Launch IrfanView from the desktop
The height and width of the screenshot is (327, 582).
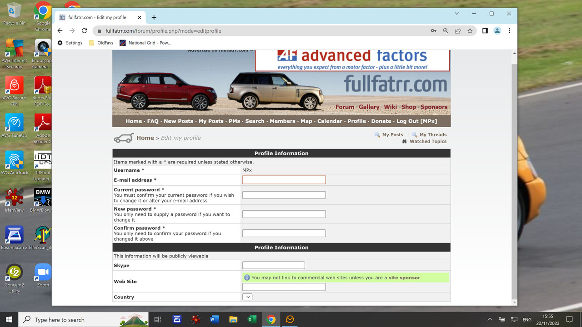click(14, 200)
